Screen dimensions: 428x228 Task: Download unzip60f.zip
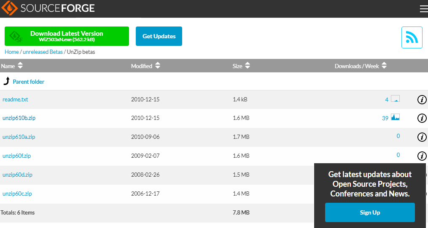click(16, 156)
